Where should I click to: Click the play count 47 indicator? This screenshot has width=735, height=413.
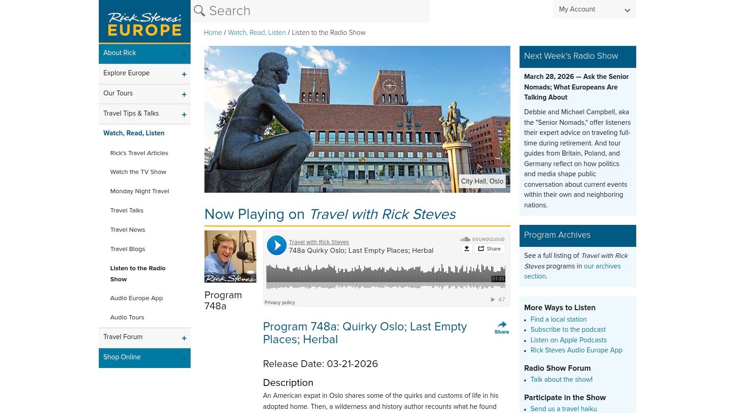click(x=498, y=300)
